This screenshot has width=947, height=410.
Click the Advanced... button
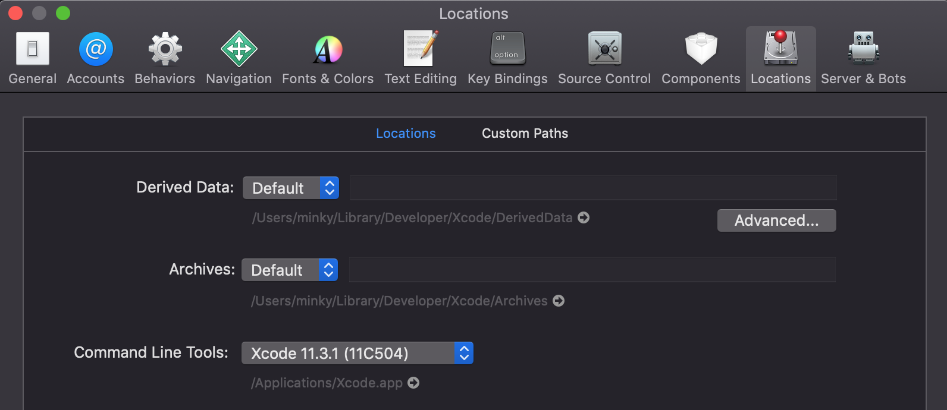pyautogui.click(x=776, y=220)
